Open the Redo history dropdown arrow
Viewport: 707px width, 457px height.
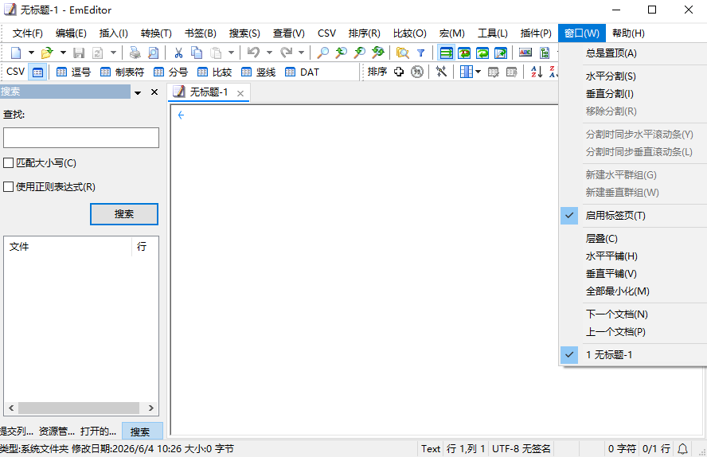coord(301,53)
